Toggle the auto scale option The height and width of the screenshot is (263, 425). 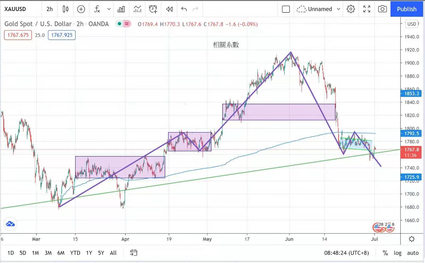click(413, 253)
